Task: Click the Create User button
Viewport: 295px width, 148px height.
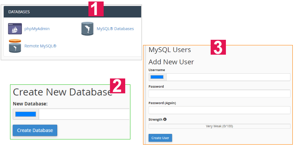Action: 160,138
